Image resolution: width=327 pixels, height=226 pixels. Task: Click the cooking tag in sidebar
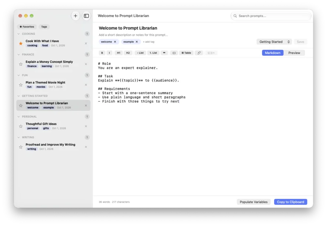click(32, 46)
